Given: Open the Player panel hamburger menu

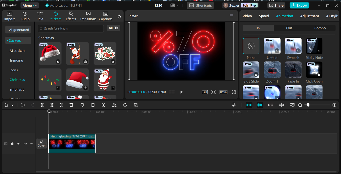Looking at the screenshot, I should [x=232, y=16].
